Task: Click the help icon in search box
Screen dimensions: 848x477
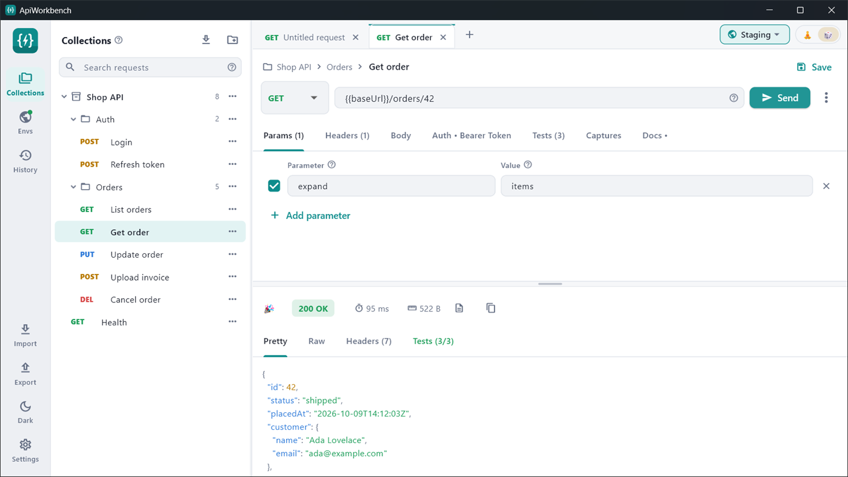Action: (x=232, y=67)
